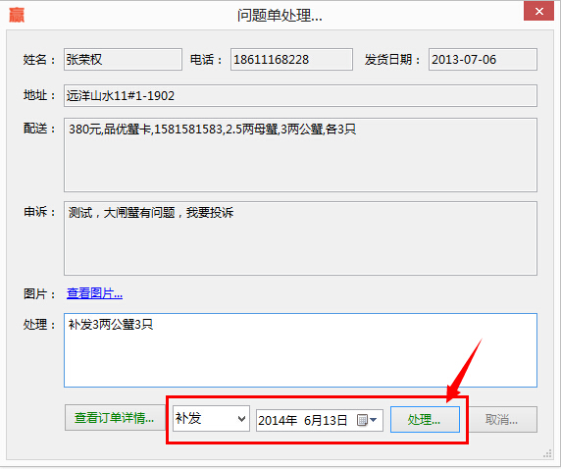Click the resize grip at dialog corner

coord(547,454)
